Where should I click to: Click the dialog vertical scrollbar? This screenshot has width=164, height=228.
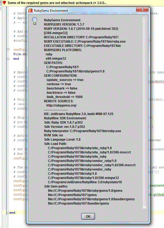point(144,113)
